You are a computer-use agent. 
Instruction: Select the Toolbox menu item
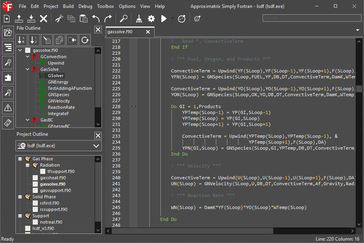(105, 6)
